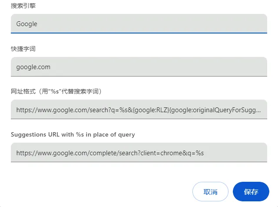
Task: Click the 搜索引擎 name input field
Action: 139,23
